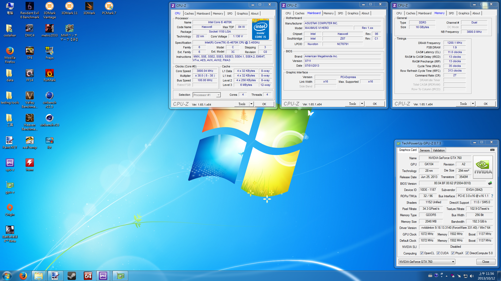The height and width of the screenshot is (281, 501).
Task: Click Close button in GPU-Z
Action: click(486, 262)
